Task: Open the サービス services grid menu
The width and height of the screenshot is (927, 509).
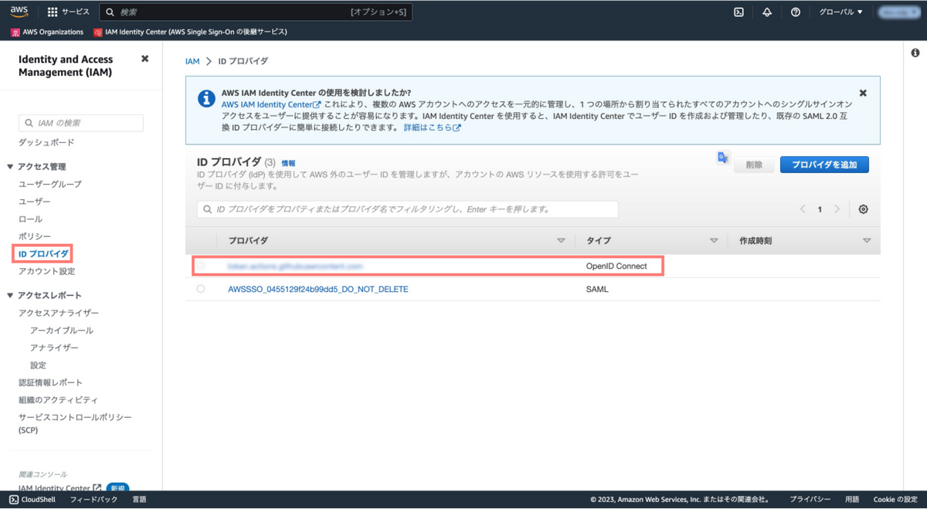Action: 68,12
